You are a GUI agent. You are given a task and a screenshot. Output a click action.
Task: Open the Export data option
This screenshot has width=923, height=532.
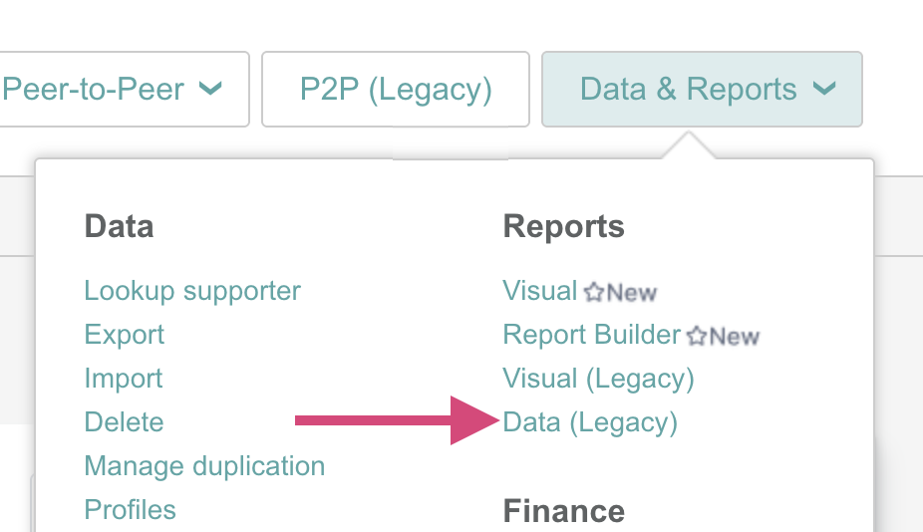[125, 335]
